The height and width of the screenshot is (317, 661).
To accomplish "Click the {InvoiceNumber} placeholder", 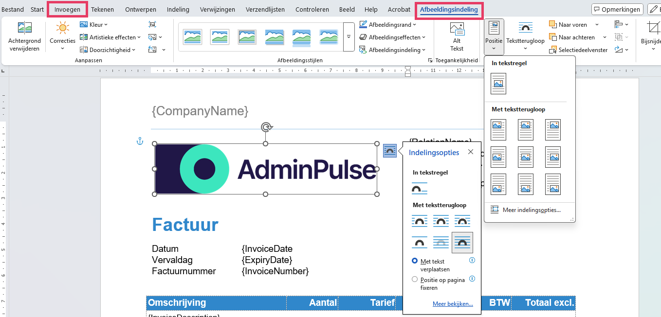I will [275, 271].
